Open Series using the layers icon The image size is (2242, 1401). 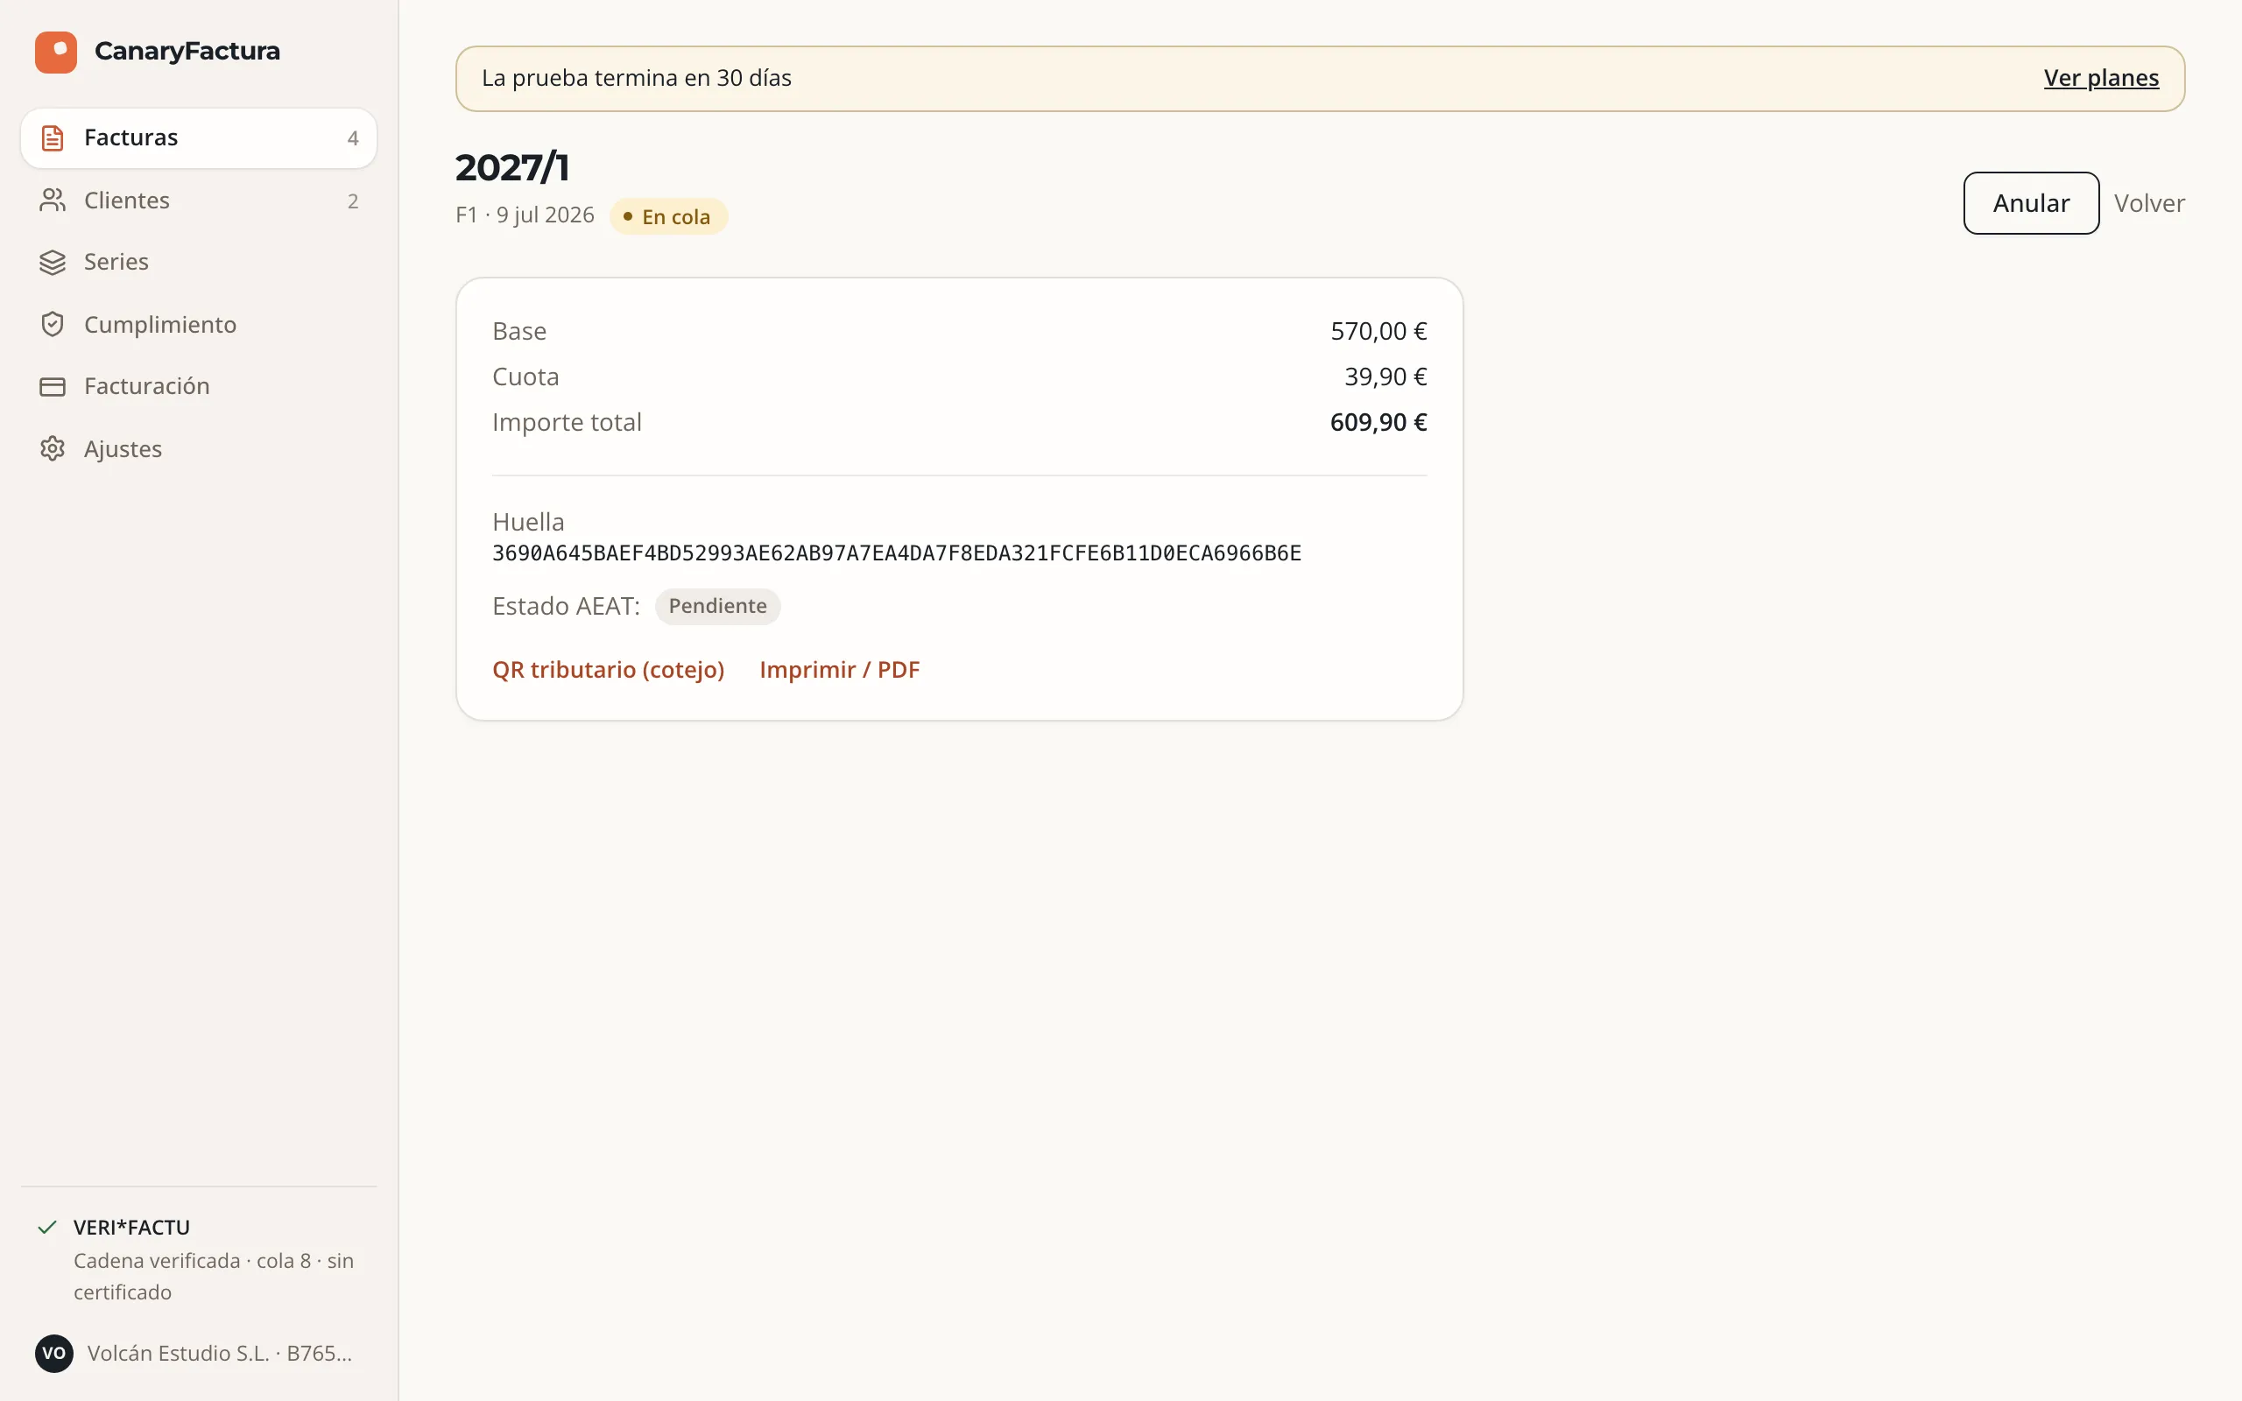coord(53,262)
